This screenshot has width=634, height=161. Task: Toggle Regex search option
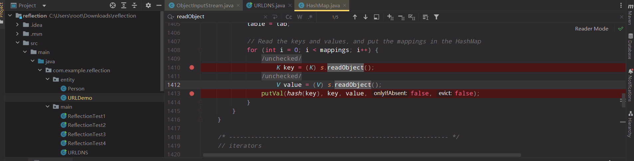tap(310, 17)
